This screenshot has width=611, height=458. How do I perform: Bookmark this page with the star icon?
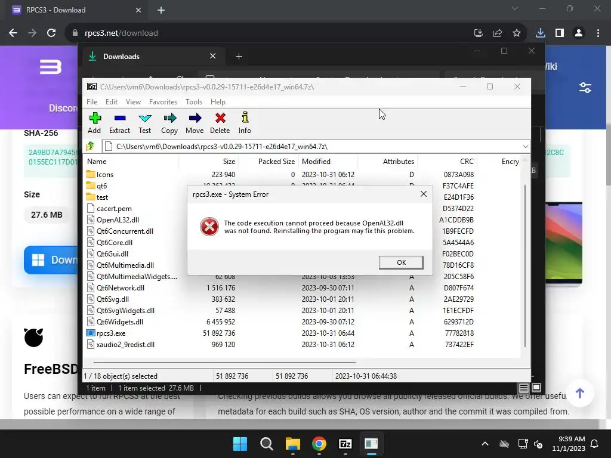coord(517,33)
